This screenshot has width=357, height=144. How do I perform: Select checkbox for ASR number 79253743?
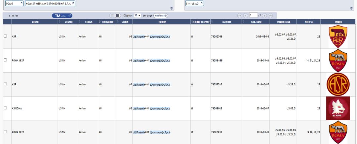[x=6, y=84]
